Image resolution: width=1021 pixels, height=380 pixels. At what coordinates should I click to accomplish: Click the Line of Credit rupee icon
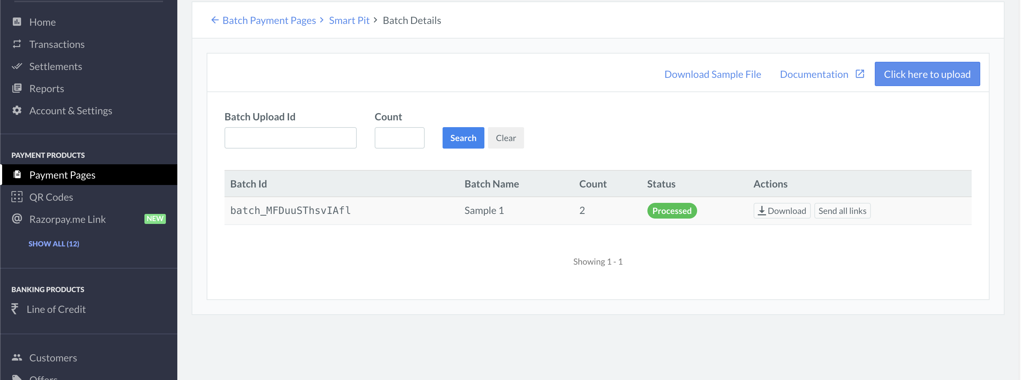(x=15, y=309)
